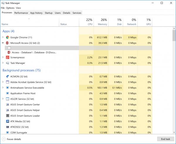Click Screenpresso's 2.2% CPU value
Screen dimensions: 176x144
(x=90, y=57)
